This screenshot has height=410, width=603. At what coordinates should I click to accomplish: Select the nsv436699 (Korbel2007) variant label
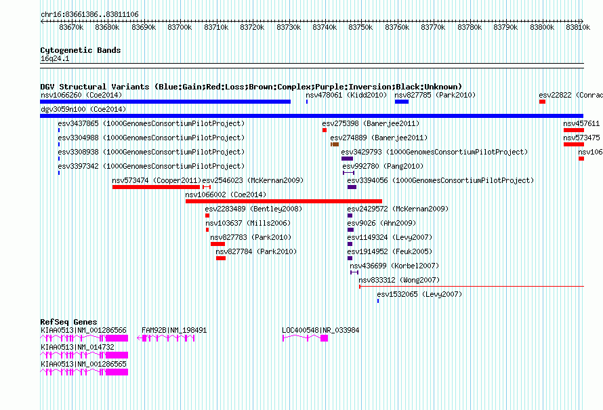tap(394, 266)
